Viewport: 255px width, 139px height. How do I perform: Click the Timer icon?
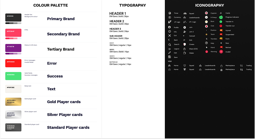[x=170, y=13]
